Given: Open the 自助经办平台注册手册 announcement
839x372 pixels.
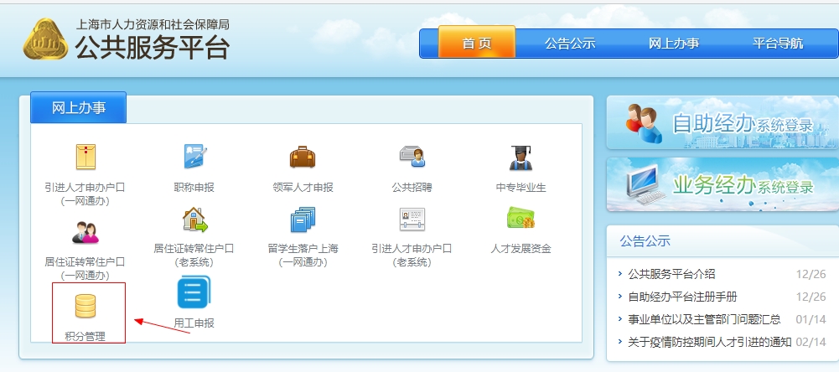Looking at the screenshot, I should coord(683,297).
